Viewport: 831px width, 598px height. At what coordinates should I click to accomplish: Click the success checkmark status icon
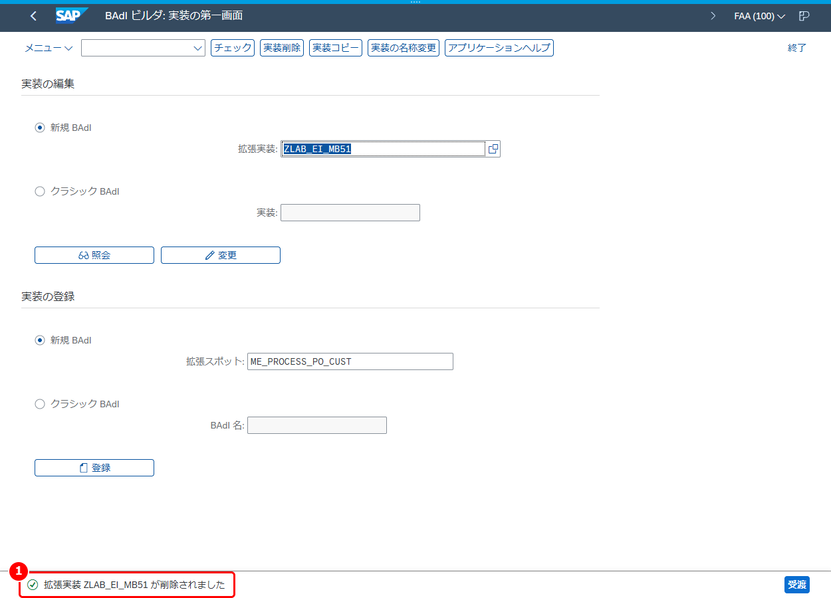click(x=33, y=585)
